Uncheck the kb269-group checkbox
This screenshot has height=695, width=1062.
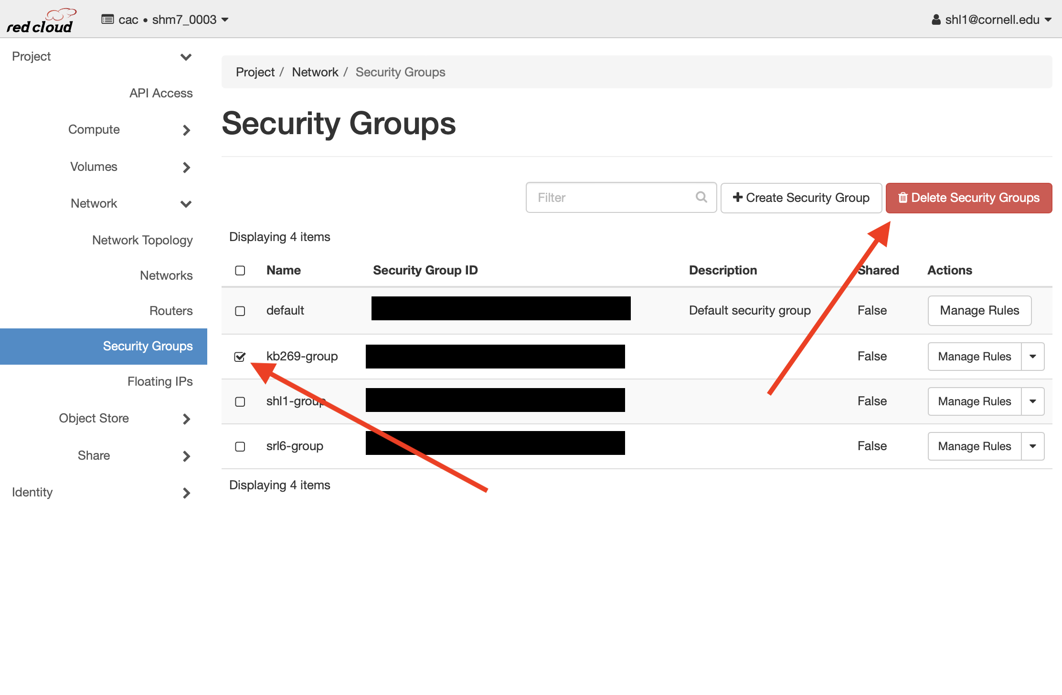(240, 357)
